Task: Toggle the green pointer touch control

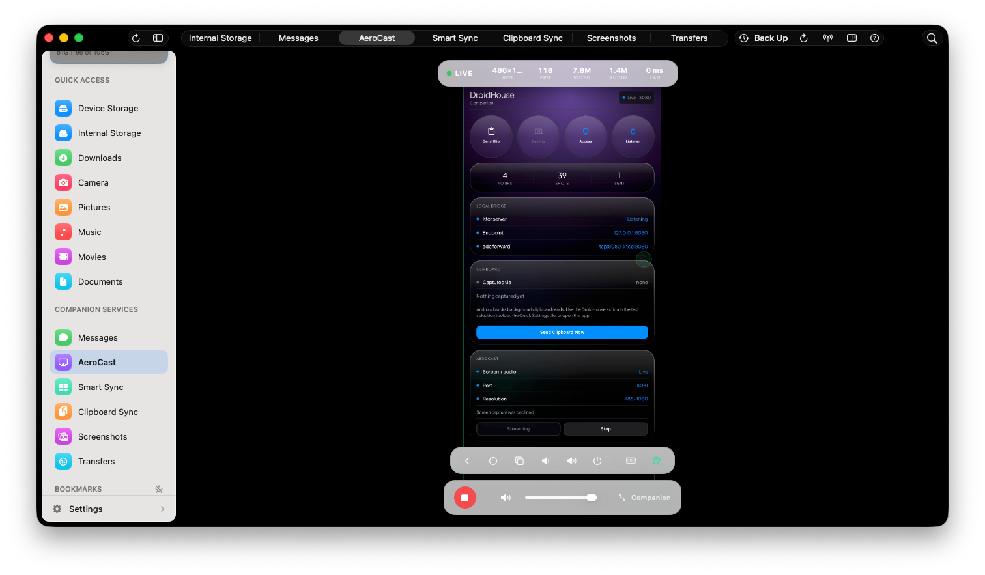Action: 657,461
